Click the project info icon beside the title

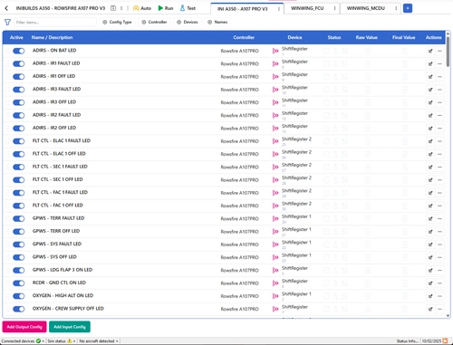[113, 8]
